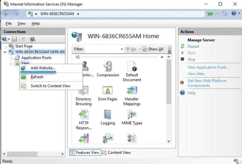Click Get New Web Platform Components
The height and width of the screenshot is (164, 242).
pos(207,83)
